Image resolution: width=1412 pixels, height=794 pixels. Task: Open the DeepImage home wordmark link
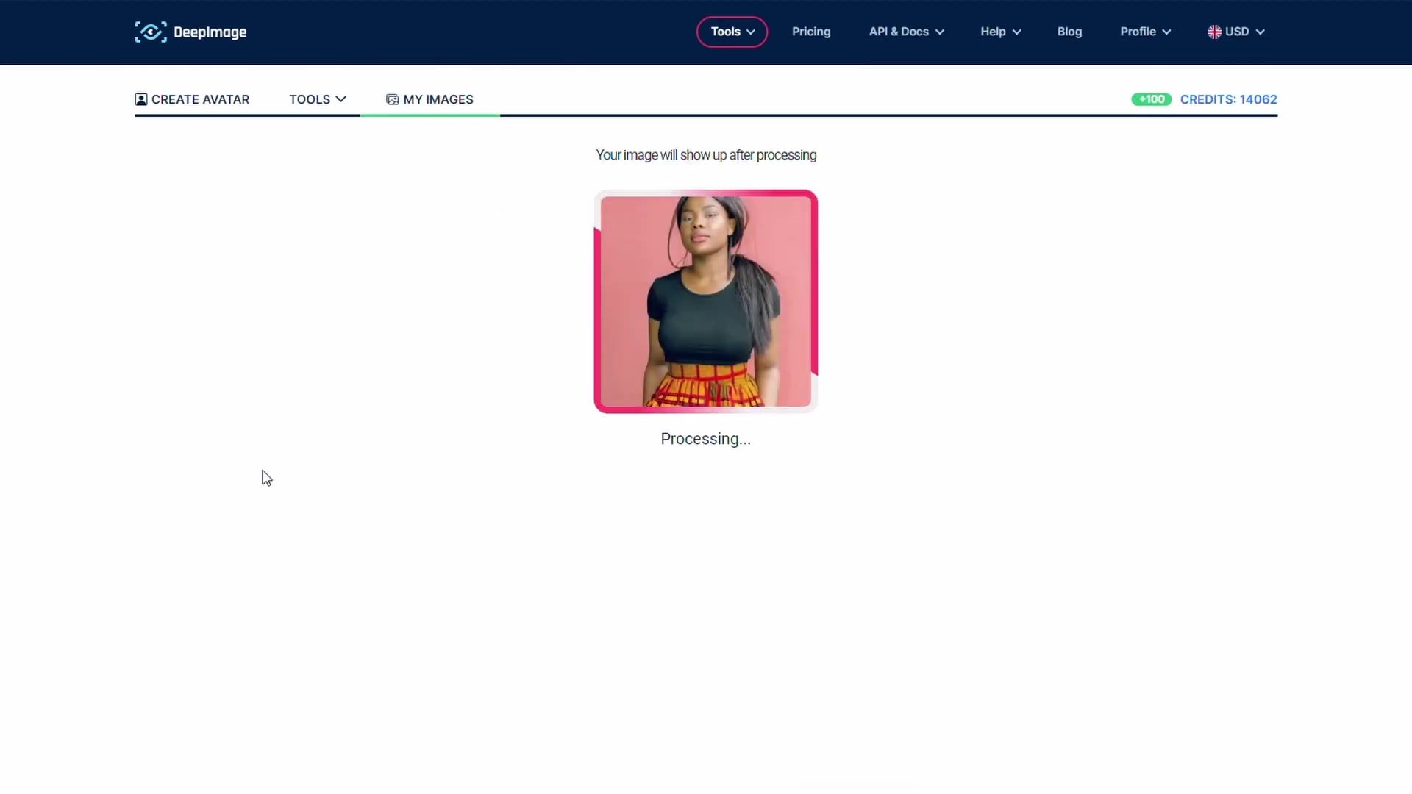(210, 32)
